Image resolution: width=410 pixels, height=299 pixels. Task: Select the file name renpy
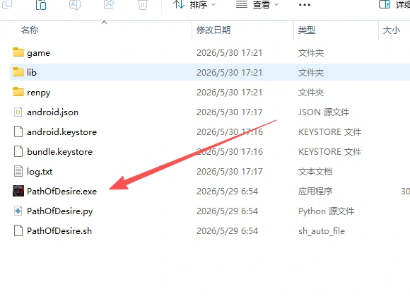[x=38, y=93]
